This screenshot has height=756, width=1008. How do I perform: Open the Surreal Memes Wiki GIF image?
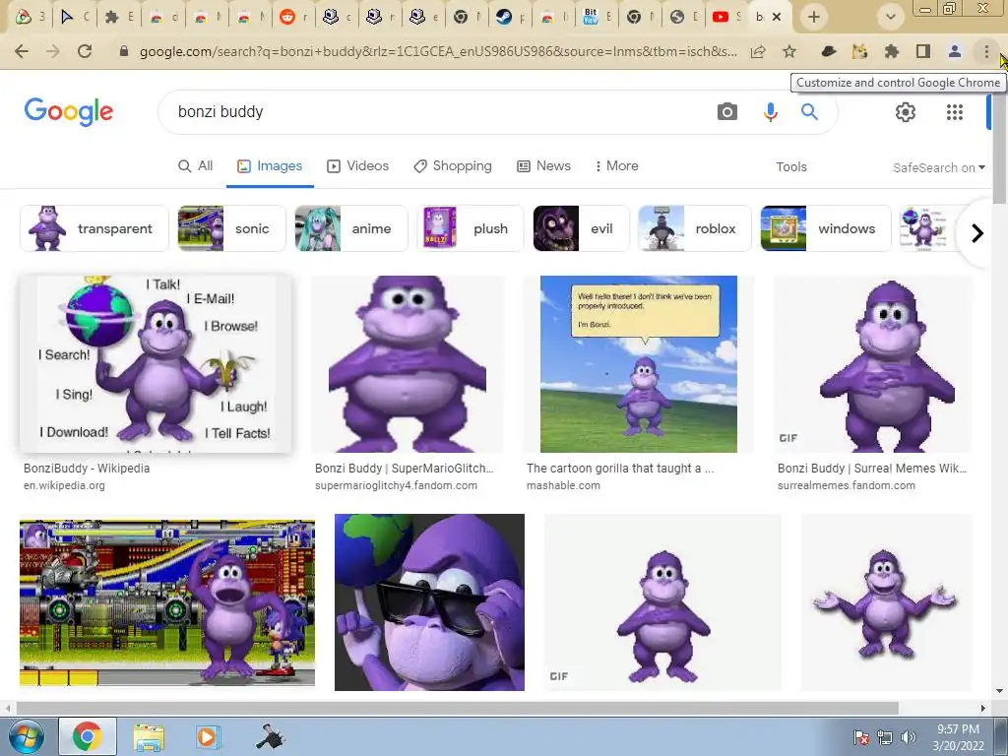[873, 364]
